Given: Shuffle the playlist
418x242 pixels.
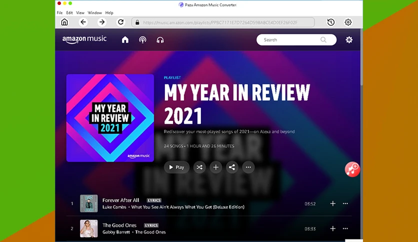Looking at the screenshot, I should pyautogui.click(x=199, y=167).
